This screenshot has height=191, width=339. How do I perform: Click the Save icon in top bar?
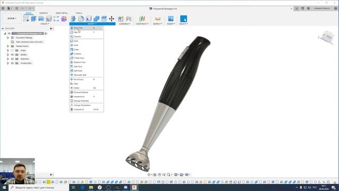[16, 8]
